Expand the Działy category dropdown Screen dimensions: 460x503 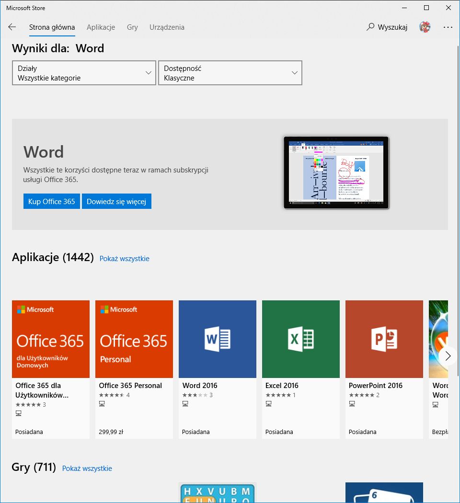(84, 73)
